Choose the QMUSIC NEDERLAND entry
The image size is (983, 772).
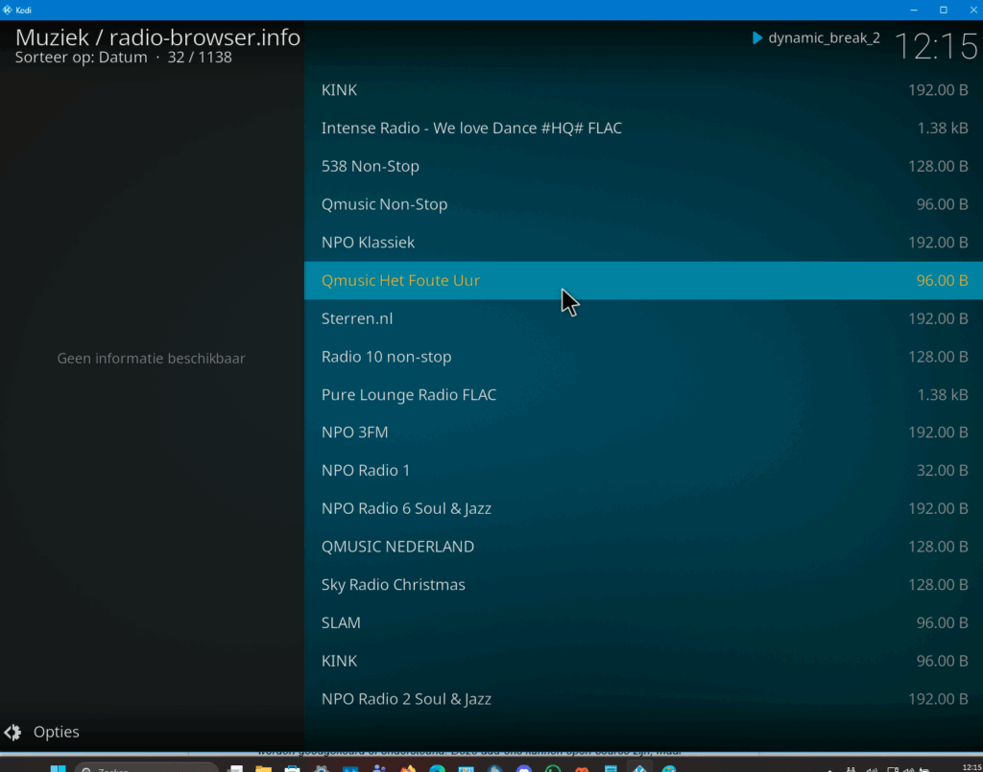click(397, 547)
